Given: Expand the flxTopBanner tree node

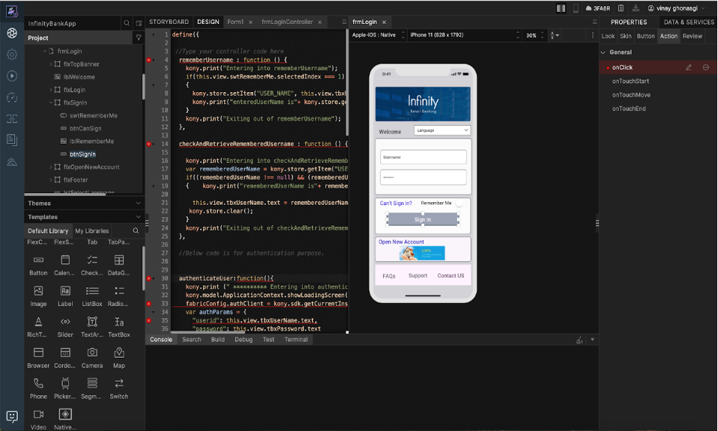Looking at the screenshot, I should pyautogui.click(x=50, y=64).
